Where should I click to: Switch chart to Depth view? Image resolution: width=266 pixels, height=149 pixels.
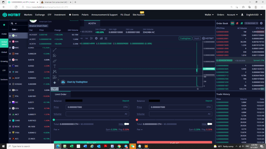(197, 38)
